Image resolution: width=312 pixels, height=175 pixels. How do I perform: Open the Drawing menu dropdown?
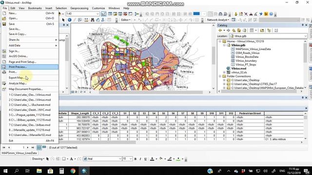click(38, 159)
